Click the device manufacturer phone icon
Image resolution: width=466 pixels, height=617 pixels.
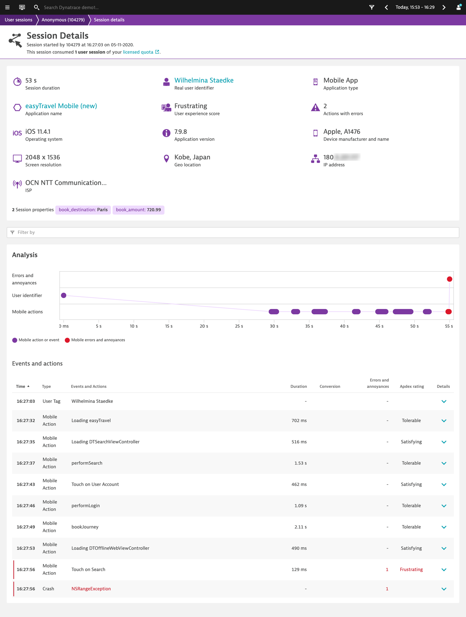click(x=316, y=133)
